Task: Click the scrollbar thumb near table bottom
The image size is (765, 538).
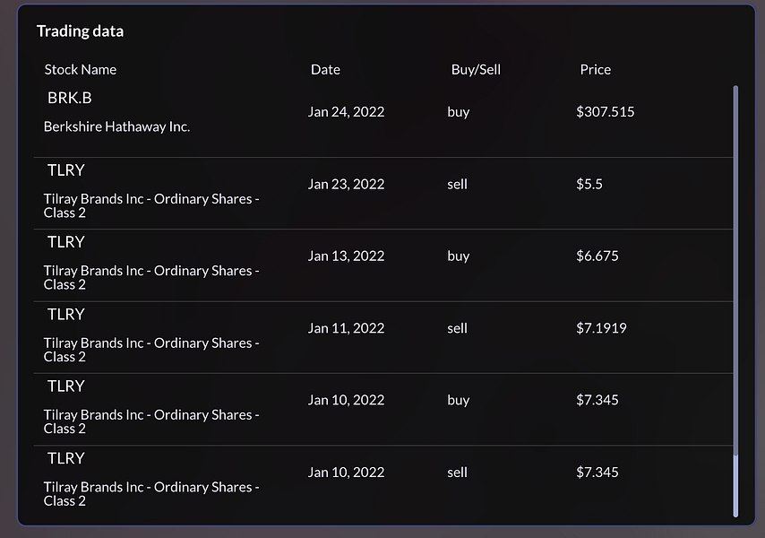Action: (735, 487)
